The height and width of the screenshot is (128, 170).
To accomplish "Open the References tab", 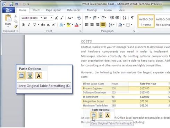I will tap(74, 10).
